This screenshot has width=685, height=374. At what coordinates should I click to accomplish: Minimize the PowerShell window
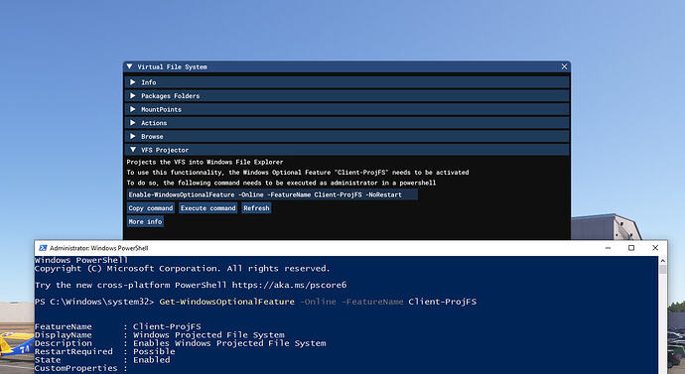608,248
